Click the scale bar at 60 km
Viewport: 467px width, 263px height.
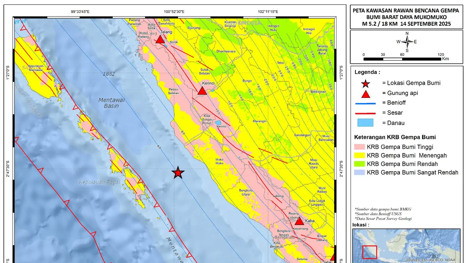coord(402,58)
